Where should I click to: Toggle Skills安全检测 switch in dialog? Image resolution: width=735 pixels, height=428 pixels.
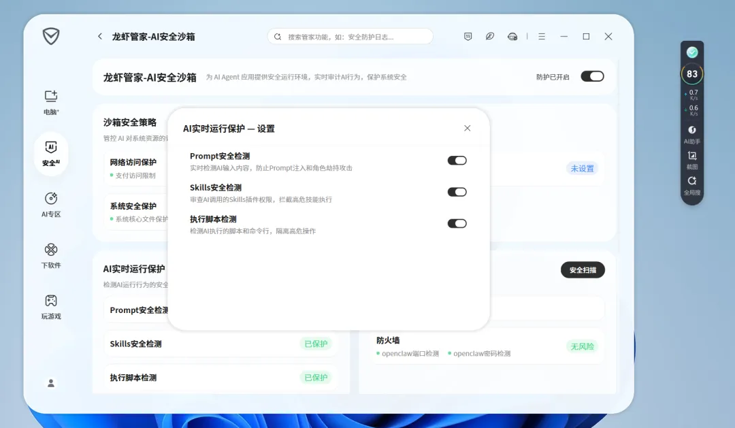point(457,192)
